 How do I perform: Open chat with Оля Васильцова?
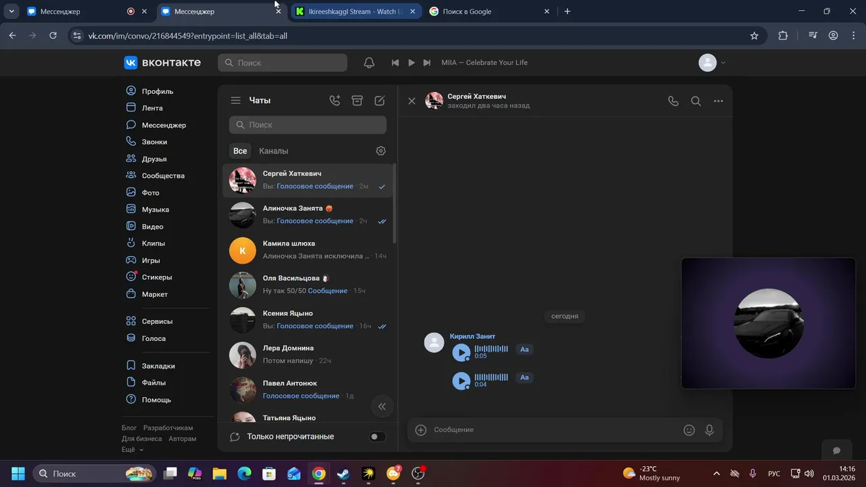(308, 285)
